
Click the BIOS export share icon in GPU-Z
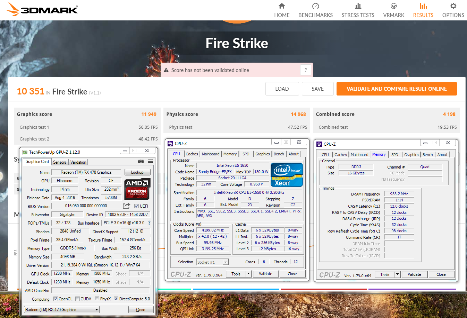[127, 206]
